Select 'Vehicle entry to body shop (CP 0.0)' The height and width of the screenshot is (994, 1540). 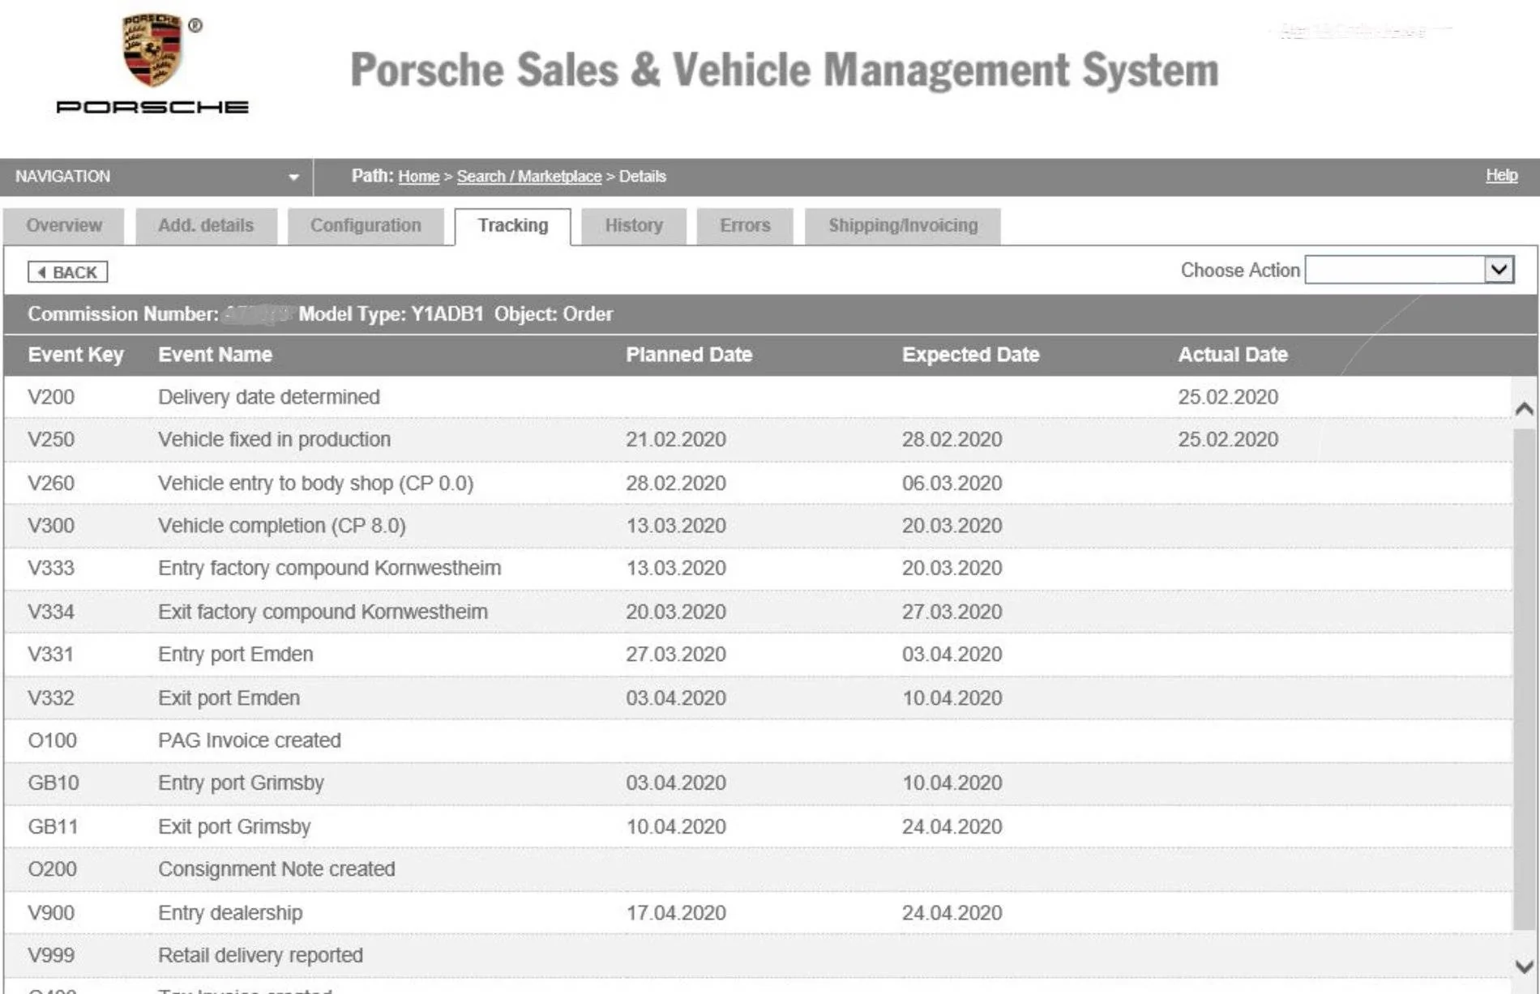point(316,484)
